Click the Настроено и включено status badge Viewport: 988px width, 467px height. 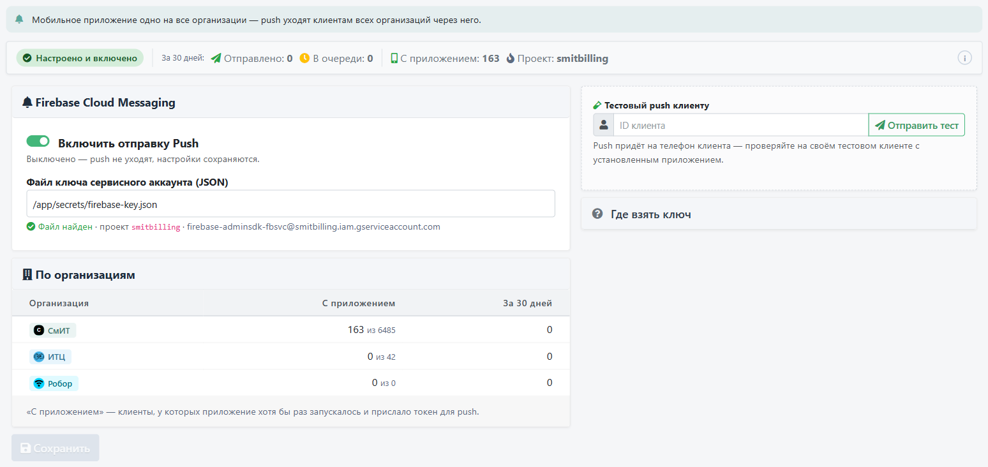80,58
